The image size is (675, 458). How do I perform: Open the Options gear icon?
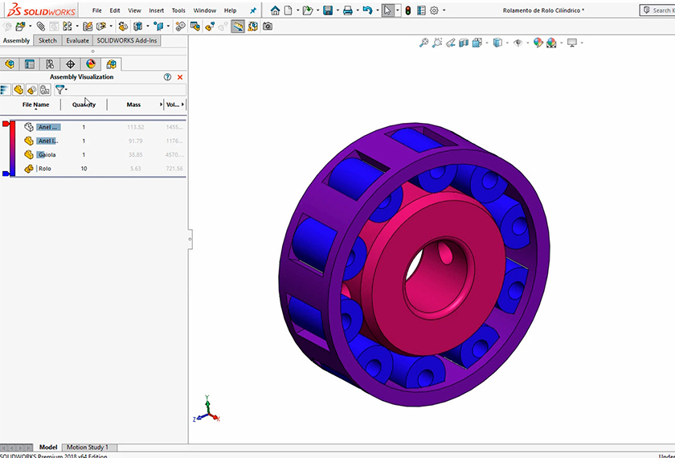click(x=434, y=10)
